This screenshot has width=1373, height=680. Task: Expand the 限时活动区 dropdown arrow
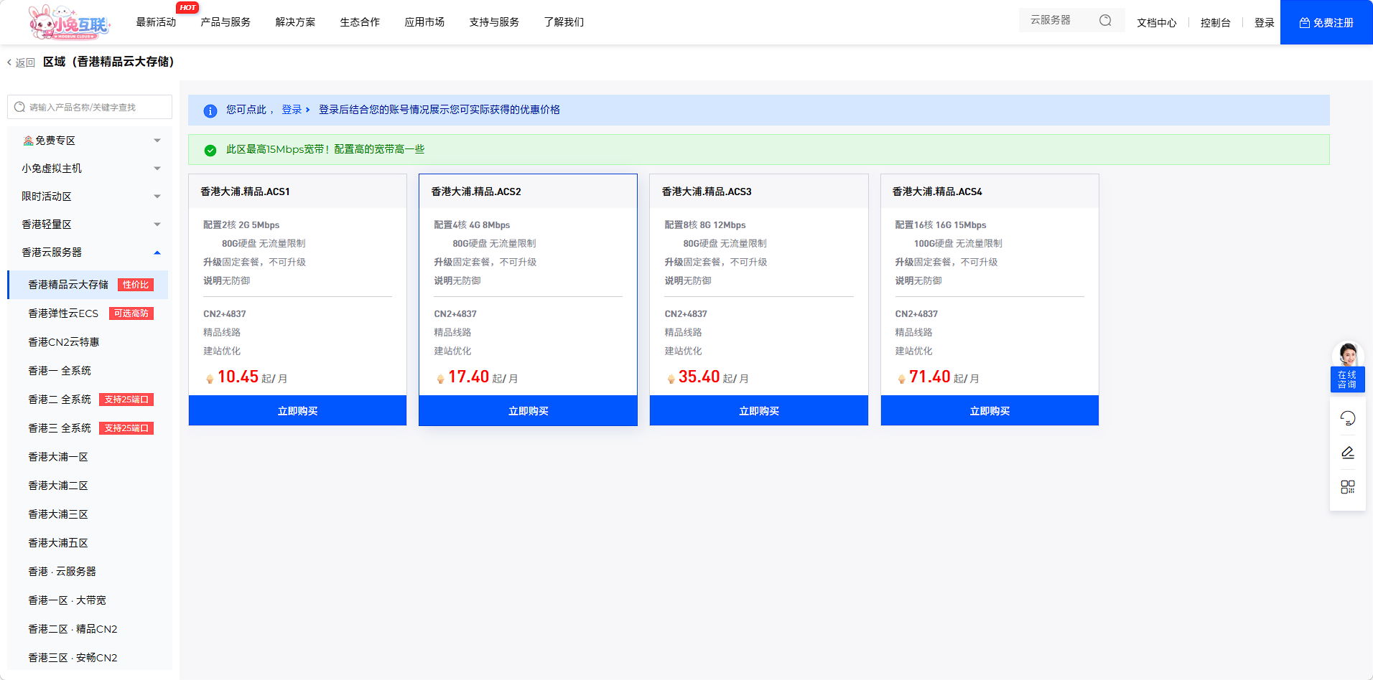(157, 197)
